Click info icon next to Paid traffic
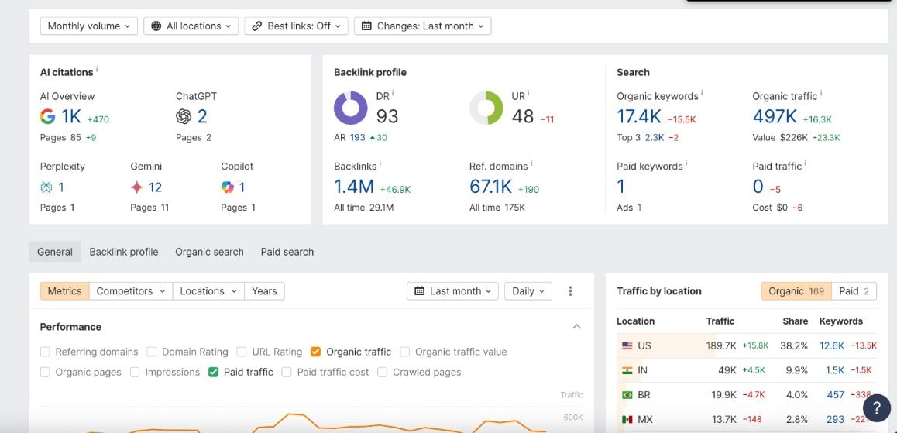Screen dimensions: 897x433 coord(806,163)
